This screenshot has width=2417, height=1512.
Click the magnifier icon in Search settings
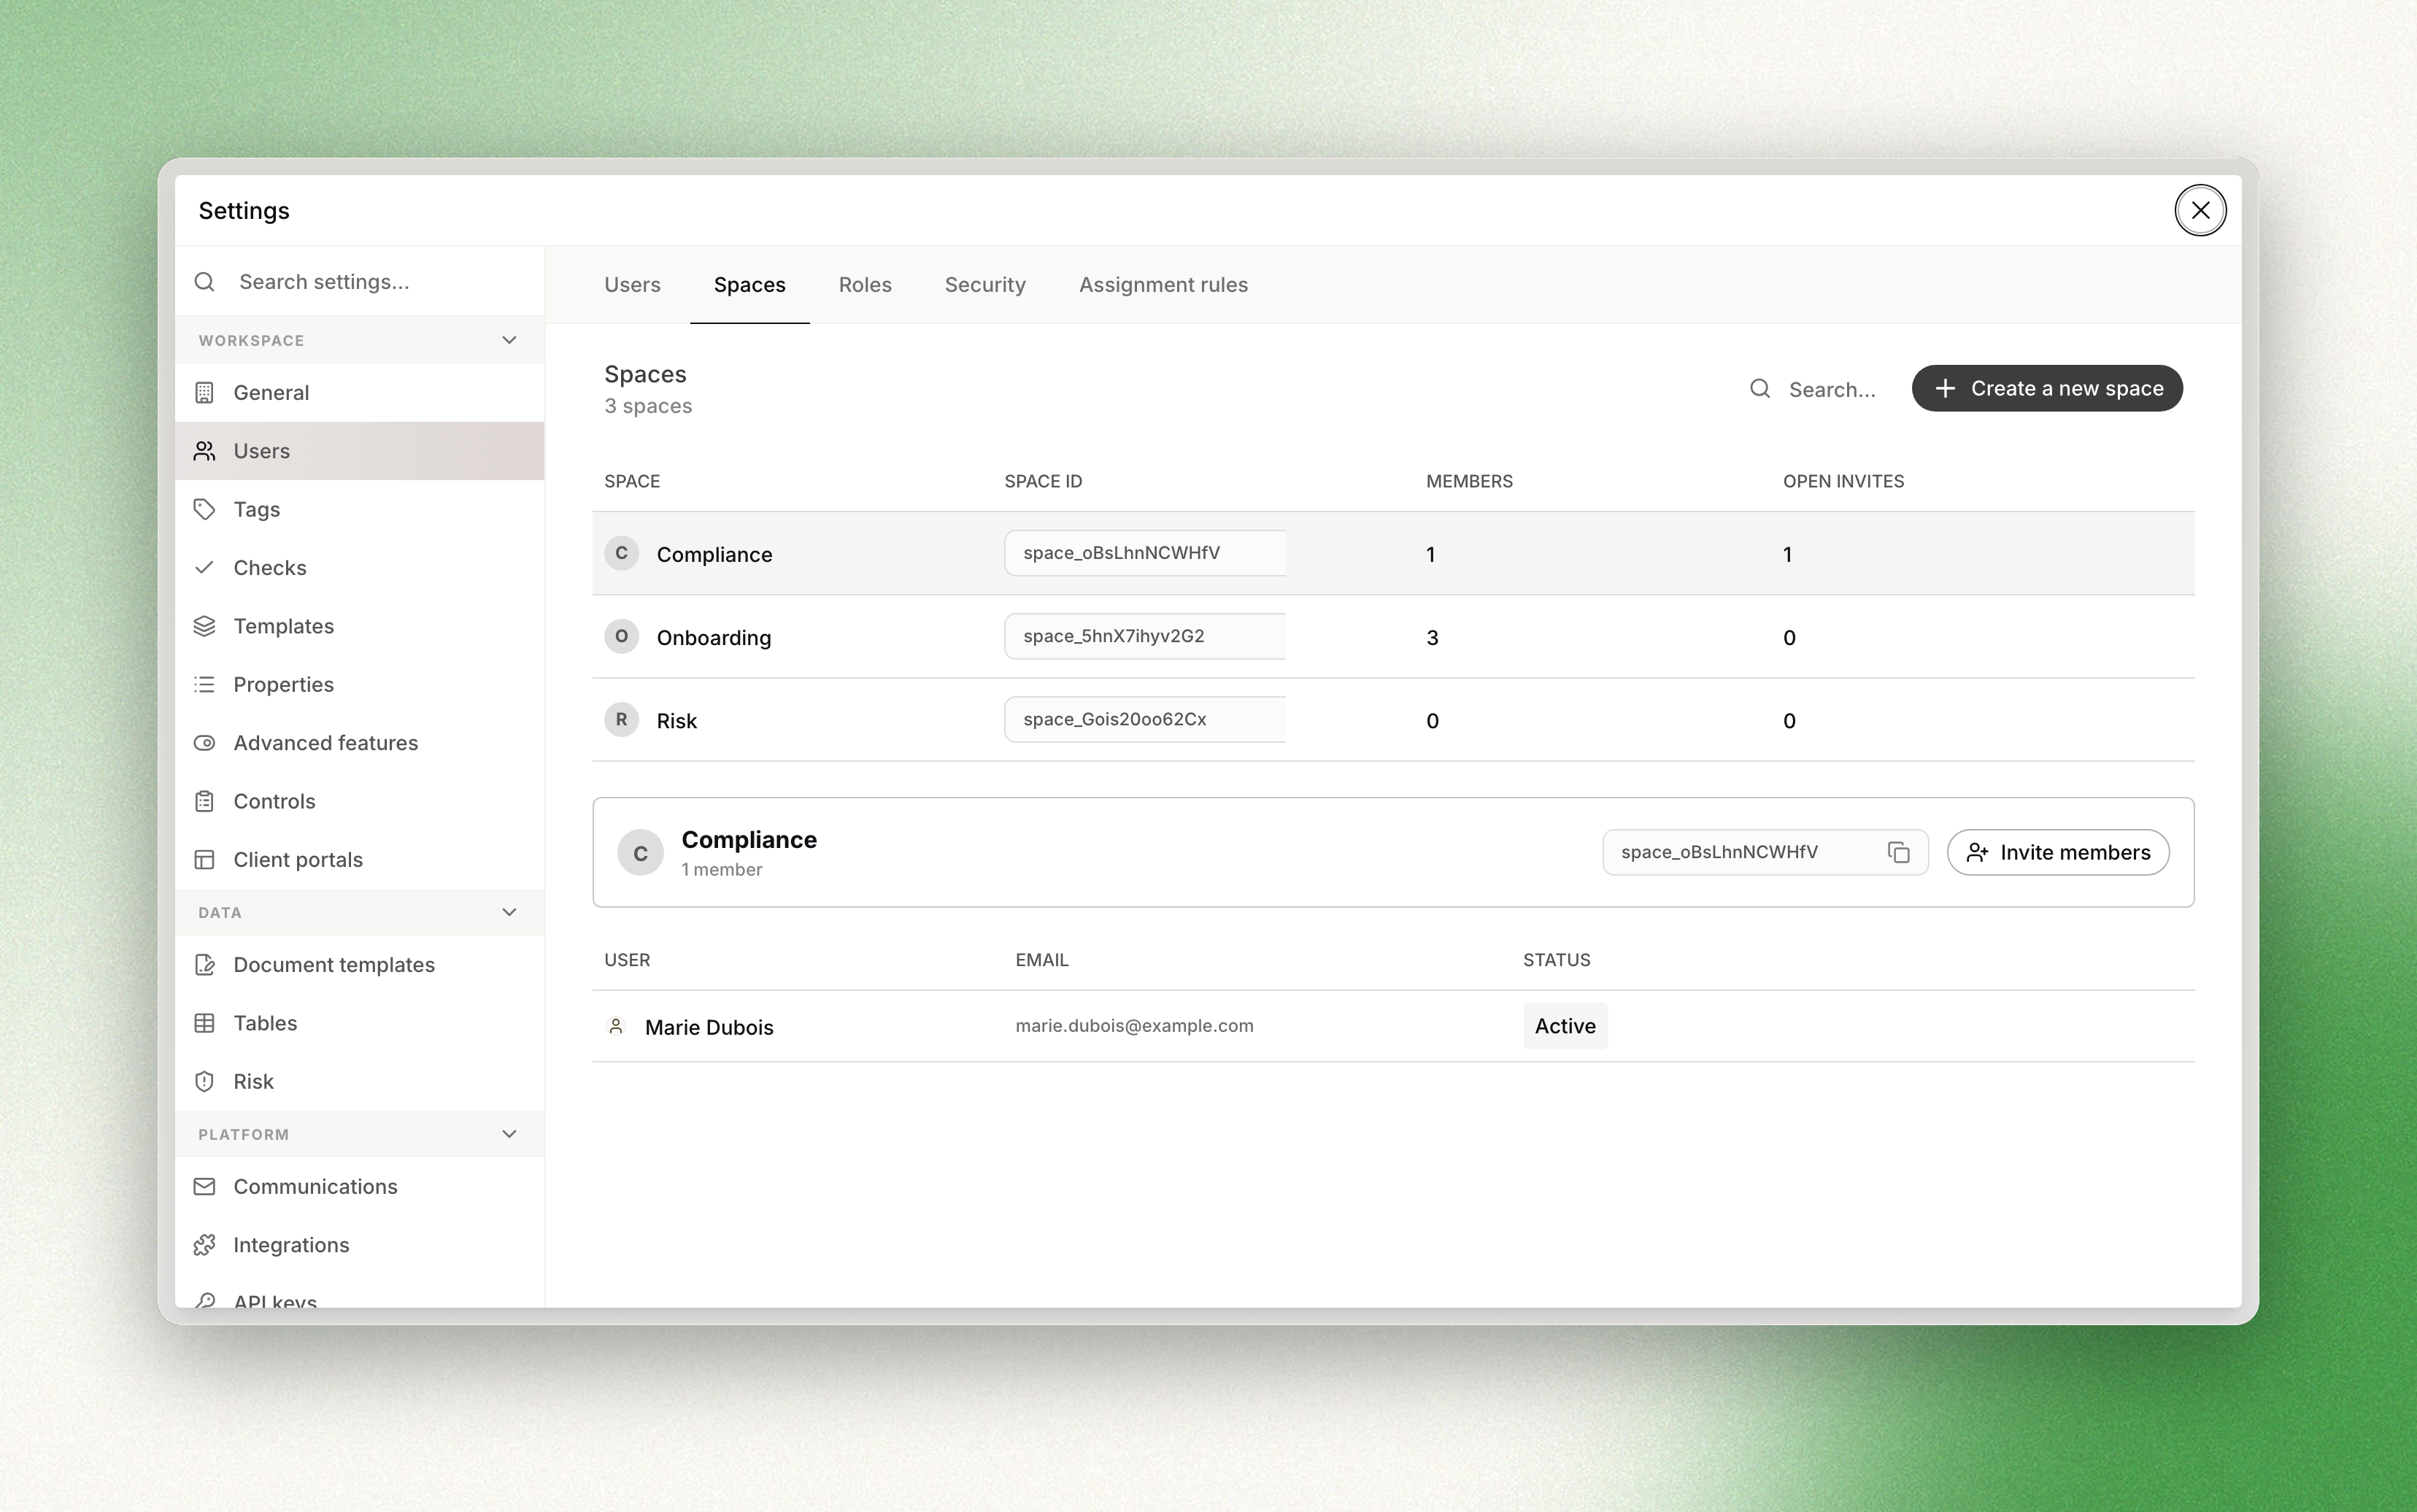(x=205, y=282)
